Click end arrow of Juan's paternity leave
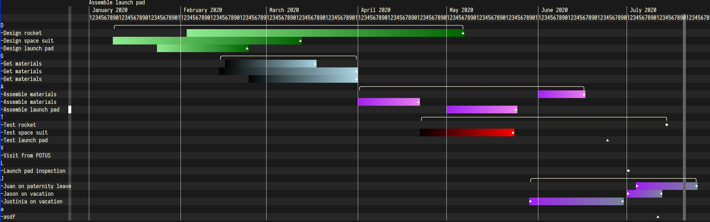The width and height of the screenshot is (710, 222). click(x=696, y=186)
